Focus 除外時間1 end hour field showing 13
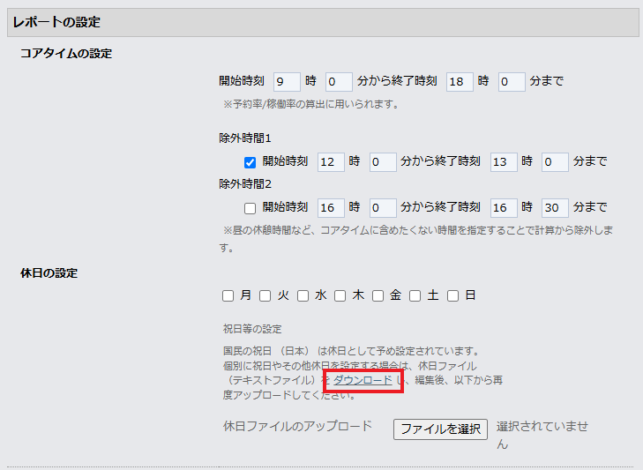The height and width of the screenshot is (470, 643). click(x=504, y=162)
